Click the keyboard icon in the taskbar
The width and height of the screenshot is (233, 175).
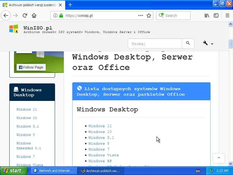click(x=198, y=171)
